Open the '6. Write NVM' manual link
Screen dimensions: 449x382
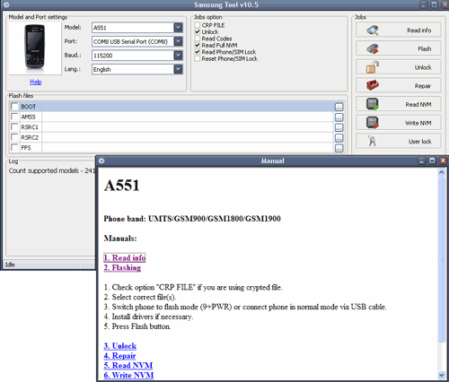tap(128, 375)
